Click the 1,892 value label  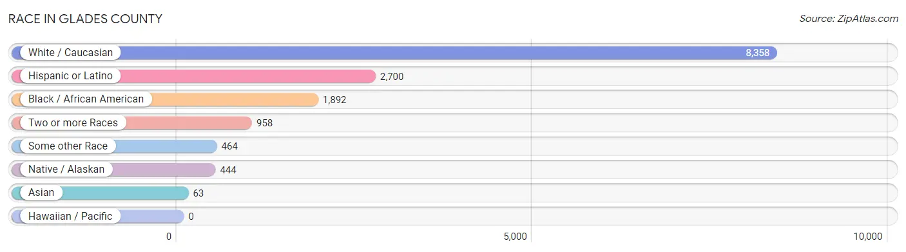[x=335, y=100]
